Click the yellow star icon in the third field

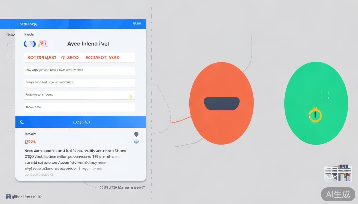(x=131, y=96)
